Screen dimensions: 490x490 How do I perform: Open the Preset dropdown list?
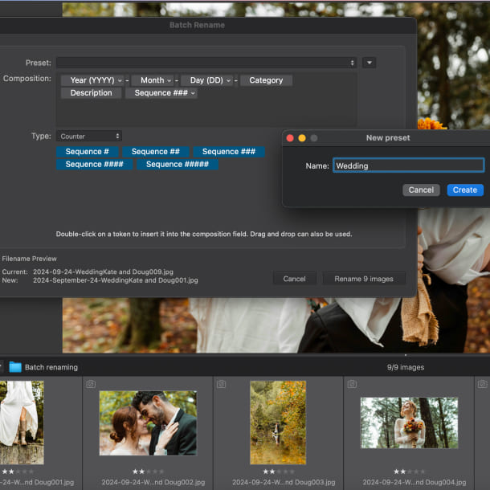(206, 63)
